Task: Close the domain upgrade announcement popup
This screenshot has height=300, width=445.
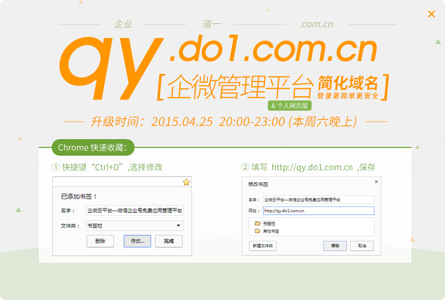Action: point(431,14)
